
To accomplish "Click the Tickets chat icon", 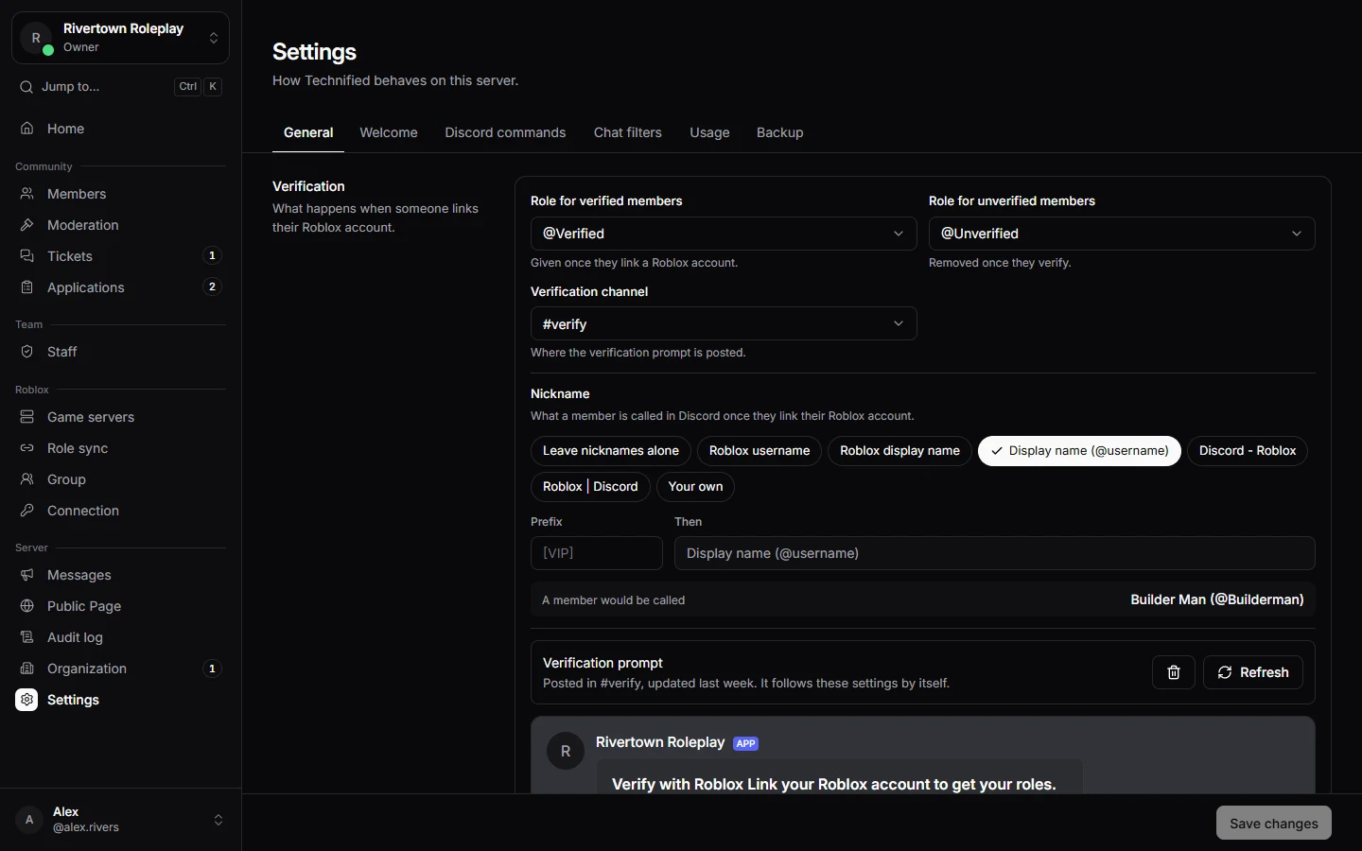I will [x=27, y=256].
